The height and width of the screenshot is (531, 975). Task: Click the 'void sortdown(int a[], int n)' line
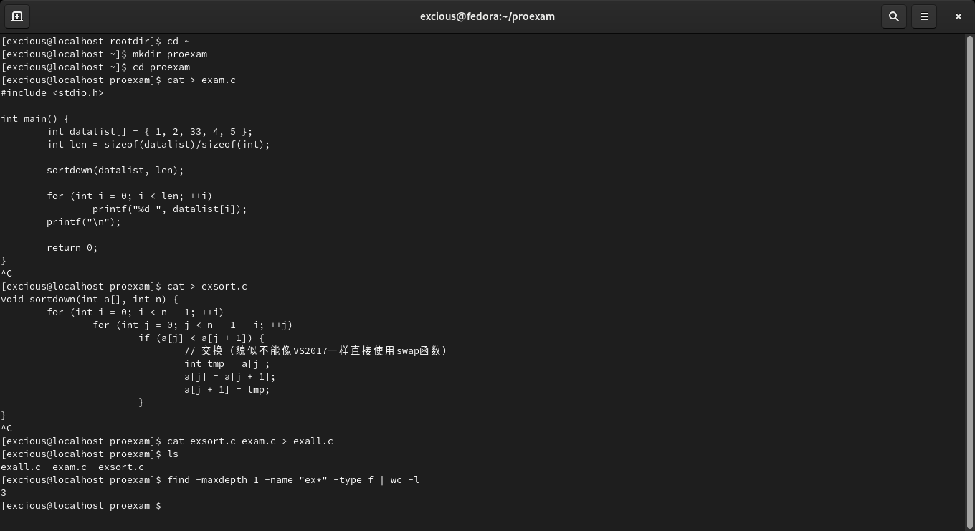click(90, 300)
